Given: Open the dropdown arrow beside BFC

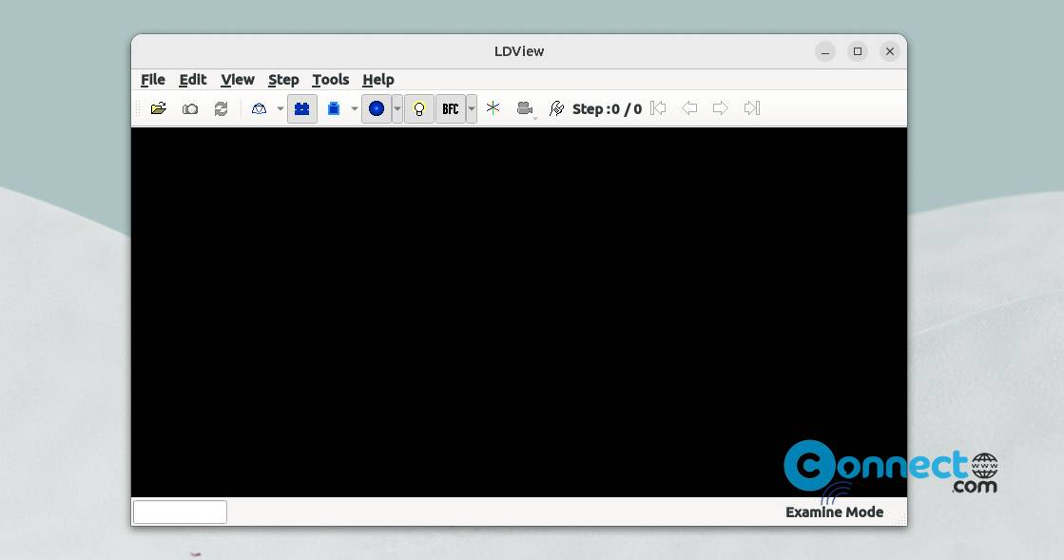Looking at the screenshot, I should pyautogui.click(x=472, y=108).
